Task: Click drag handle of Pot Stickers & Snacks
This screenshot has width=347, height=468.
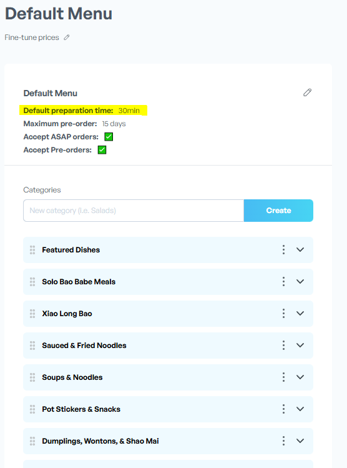Action: [32, 409]
